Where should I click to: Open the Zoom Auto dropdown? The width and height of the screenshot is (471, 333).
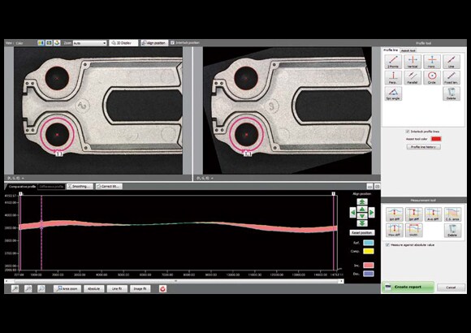(89, 43)
